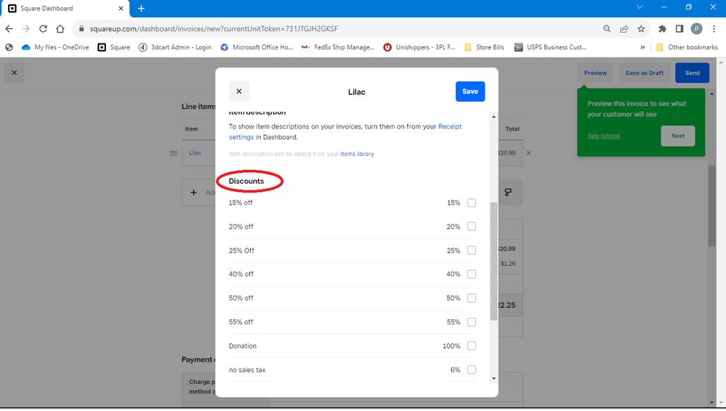Open the browser tab search dropdown
The image size is (726, 411).
(640, 7)
